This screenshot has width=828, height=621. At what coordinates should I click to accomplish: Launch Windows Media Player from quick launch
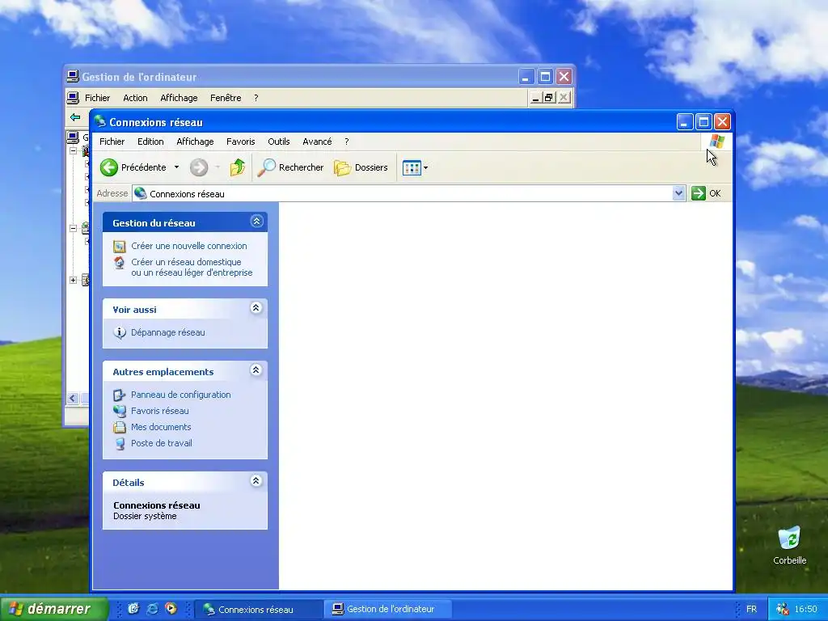coord(171,609)
